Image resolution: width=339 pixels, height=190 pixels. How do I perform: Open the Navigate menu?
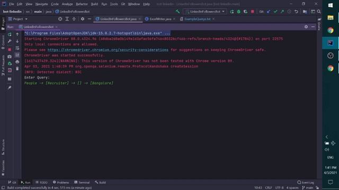[x=41, y=4]
